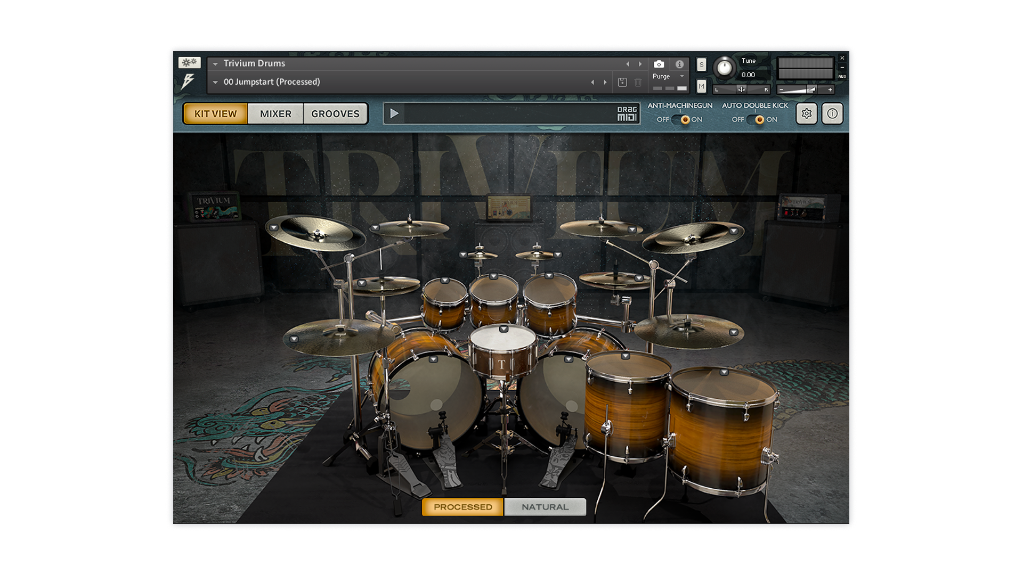This screenshot has height=575, width=1023.
Task: Click the empty groove drop area
Action: pos(509,113)
